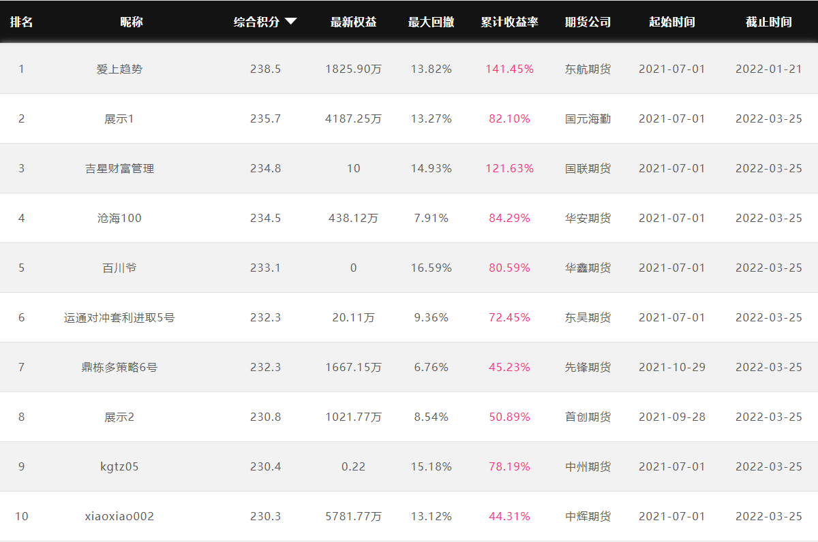Image resolution: width=818 pixels, height=542 pixels.
Task: Open the xiaoxiao002 account nickname
Action: pos(119,516)
